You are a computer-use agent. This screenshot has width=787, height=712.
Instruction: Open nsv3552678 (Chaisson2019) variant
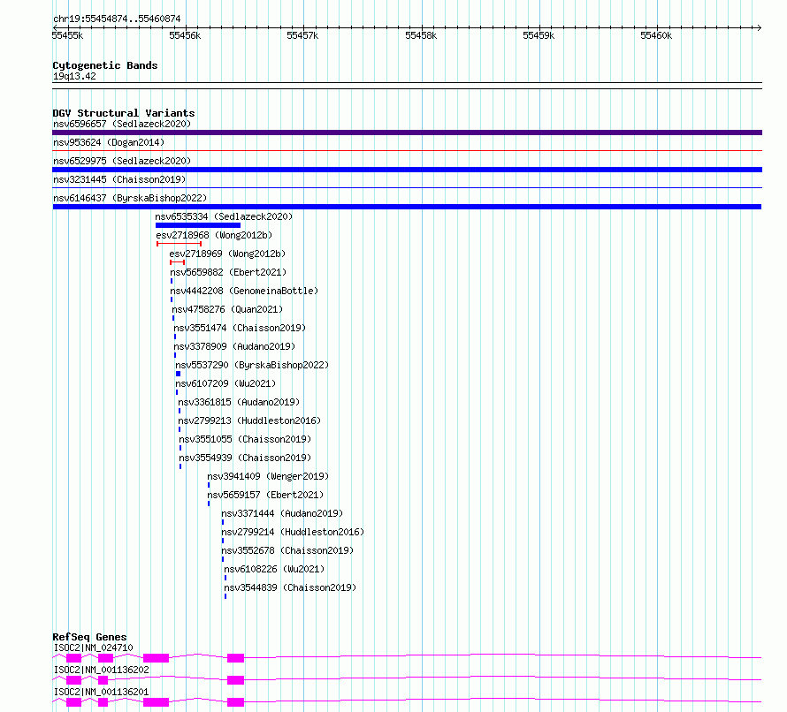(x=287, y=550)
